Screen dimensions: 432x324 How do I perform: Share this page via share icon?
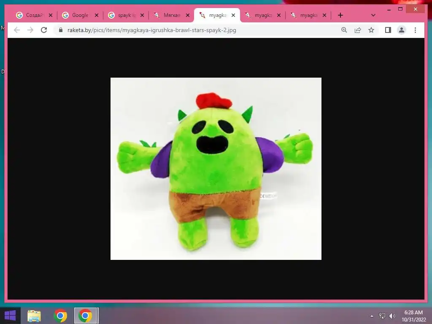point(358,30)
